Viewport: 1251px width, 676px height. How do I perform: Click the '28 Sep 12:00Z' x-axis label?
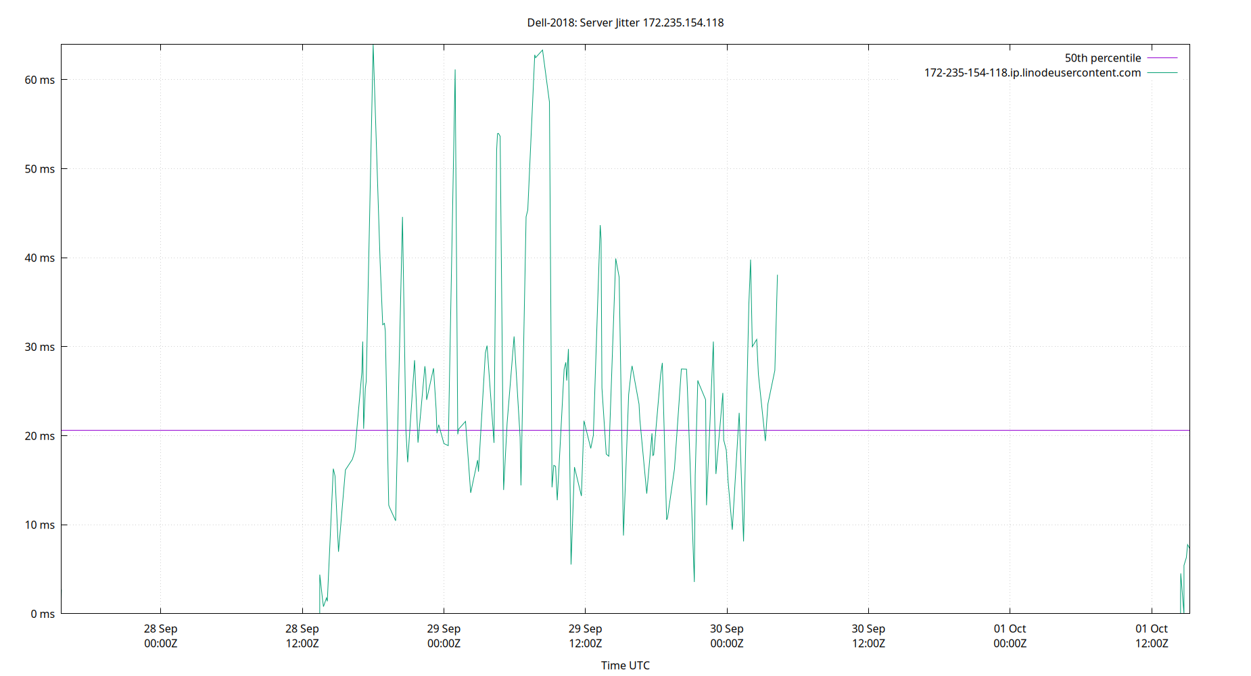tap(302, 636)
